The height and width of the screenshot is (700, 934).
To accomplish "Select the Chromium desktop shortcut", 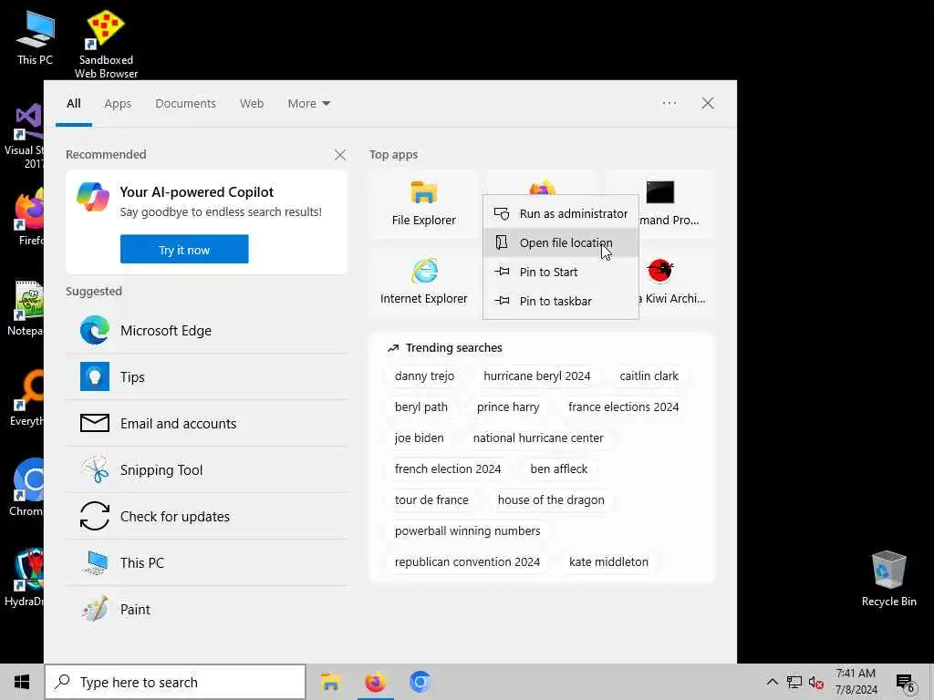I will tap(26, 488).
